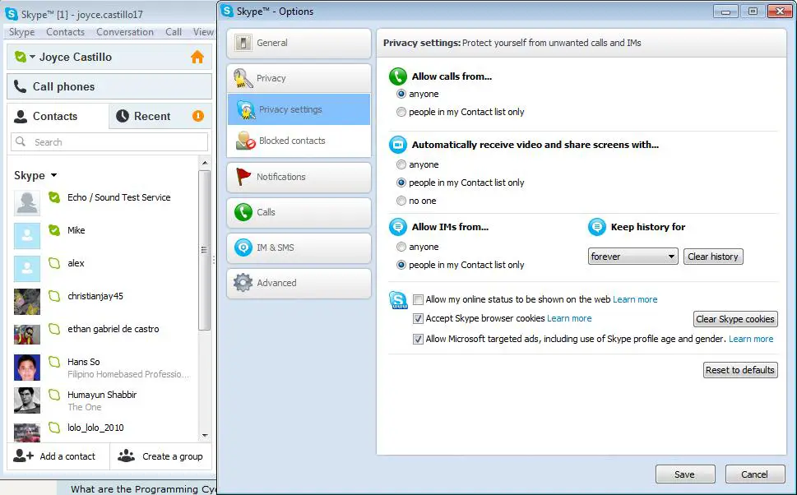Open Learn more link for browser cookies
The height and width of the screenshot is (495, 797).
(569, 318)
